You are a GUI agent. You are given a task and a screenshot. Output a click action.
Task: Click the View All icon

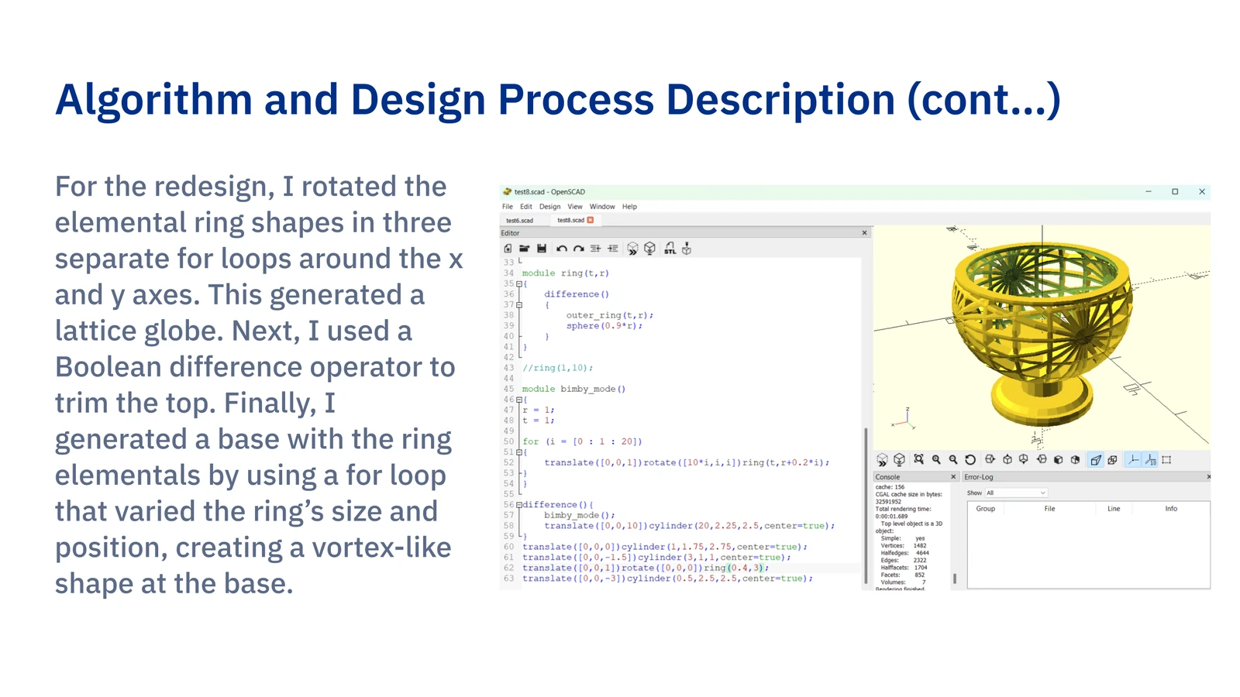coord(919,460)
